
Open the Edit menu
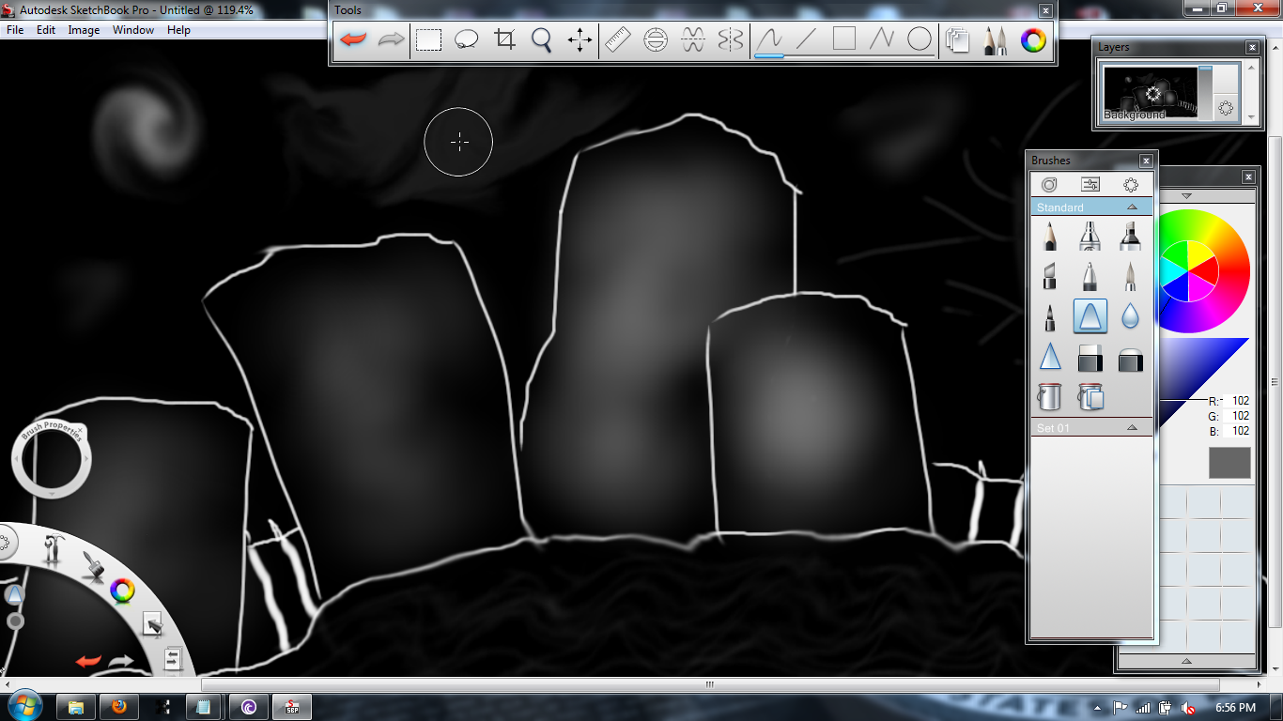[46, 30]
